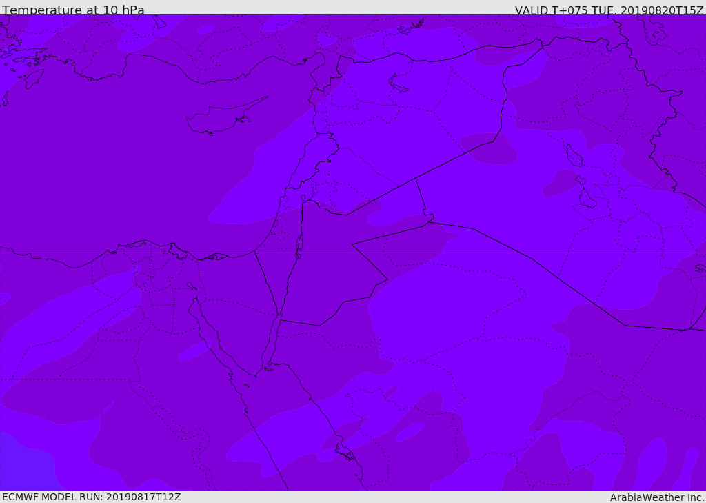Screen dimensions: 706x503
Task: Click the 'Temperature at 10 hPa' title
Action: point(73,10)
